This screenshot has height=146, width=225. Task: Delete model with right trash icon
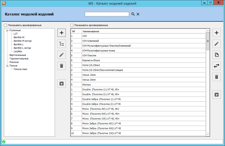point(216,77)
